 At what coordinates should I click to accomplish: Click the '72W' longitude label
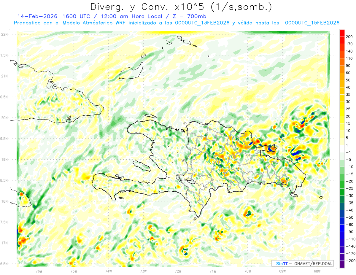tap(178, 271)
